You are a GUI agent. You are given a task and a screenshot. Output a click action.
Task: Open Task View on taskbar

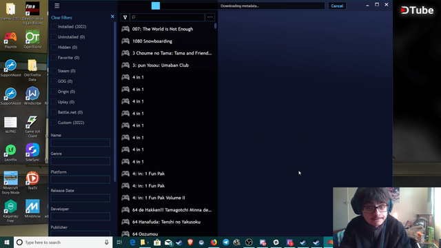pyautogui.click(x=119, y=242)
